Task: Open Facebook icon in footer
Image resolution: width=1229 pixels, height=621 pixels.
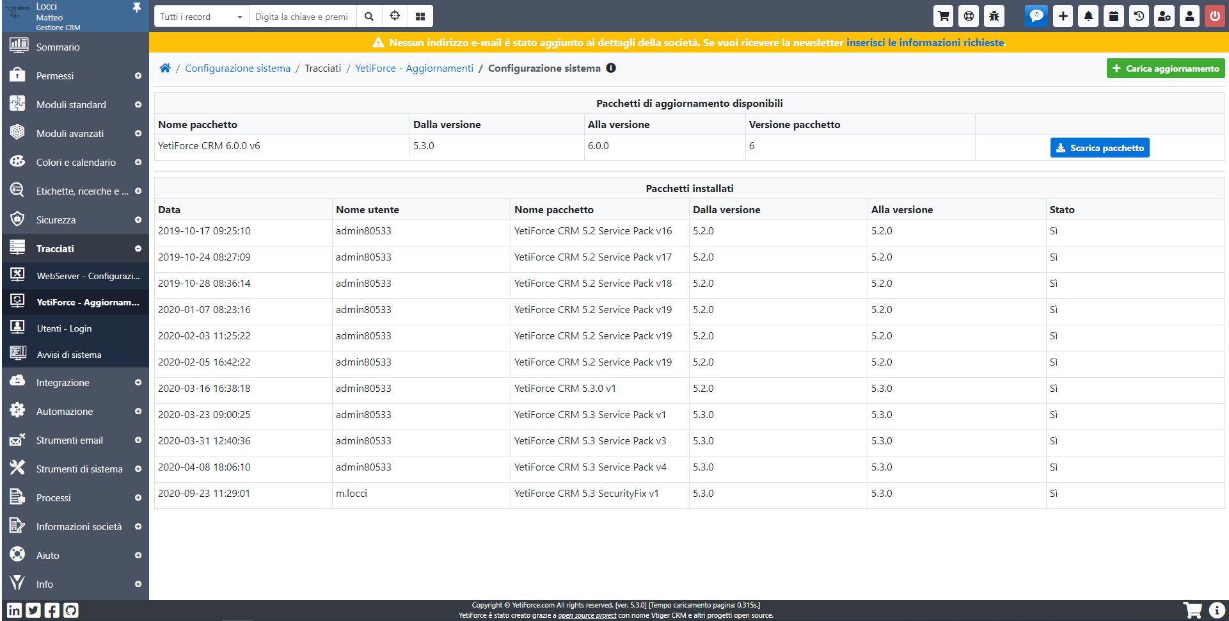Action: 52,610
